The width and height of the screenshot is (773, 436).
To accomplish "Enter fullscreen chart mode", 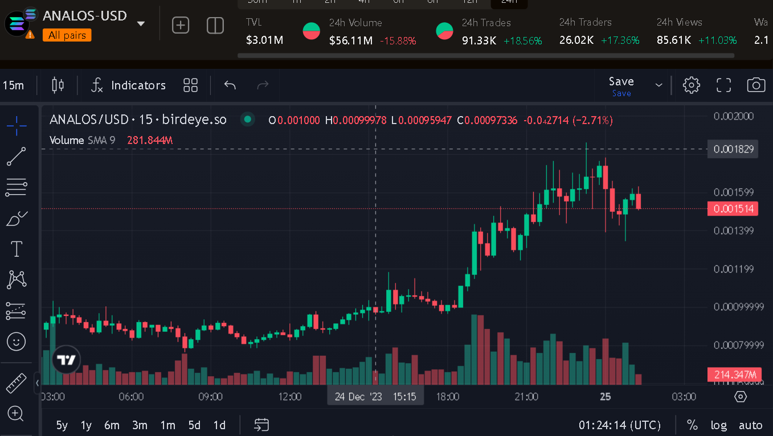I will coord(723,85).
